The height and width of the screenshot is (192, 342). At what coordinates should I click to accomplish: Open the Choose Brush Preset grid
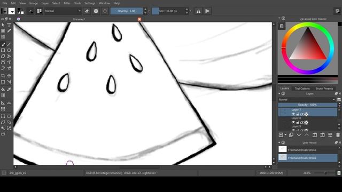click(39, 11)
